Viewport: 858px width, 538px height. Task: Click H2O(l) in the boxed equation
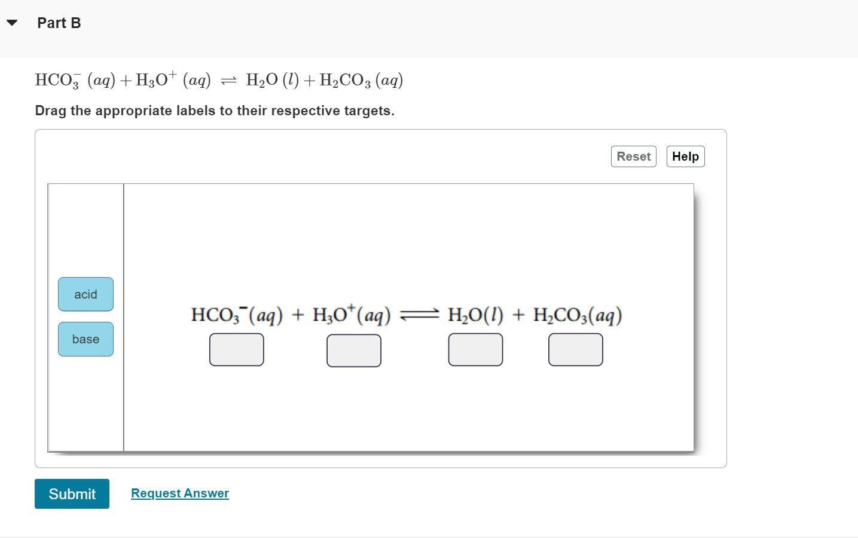[x=475, y=315]
